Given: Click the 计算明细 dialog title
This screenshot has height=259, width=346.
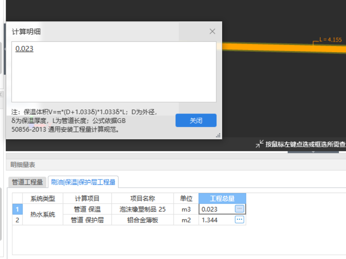Looking at the screenshot, I should 26,32.
